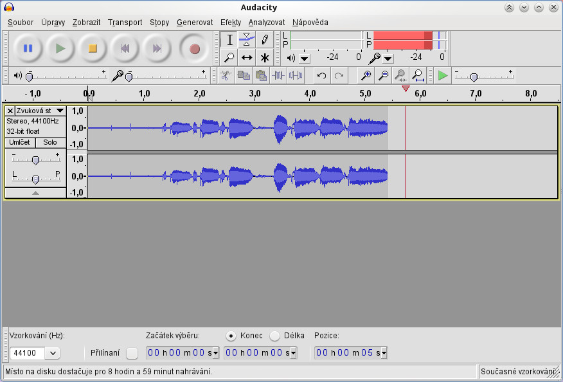Click the red playhead marker on timeline
563x382 pixels.
click(406, 88)
